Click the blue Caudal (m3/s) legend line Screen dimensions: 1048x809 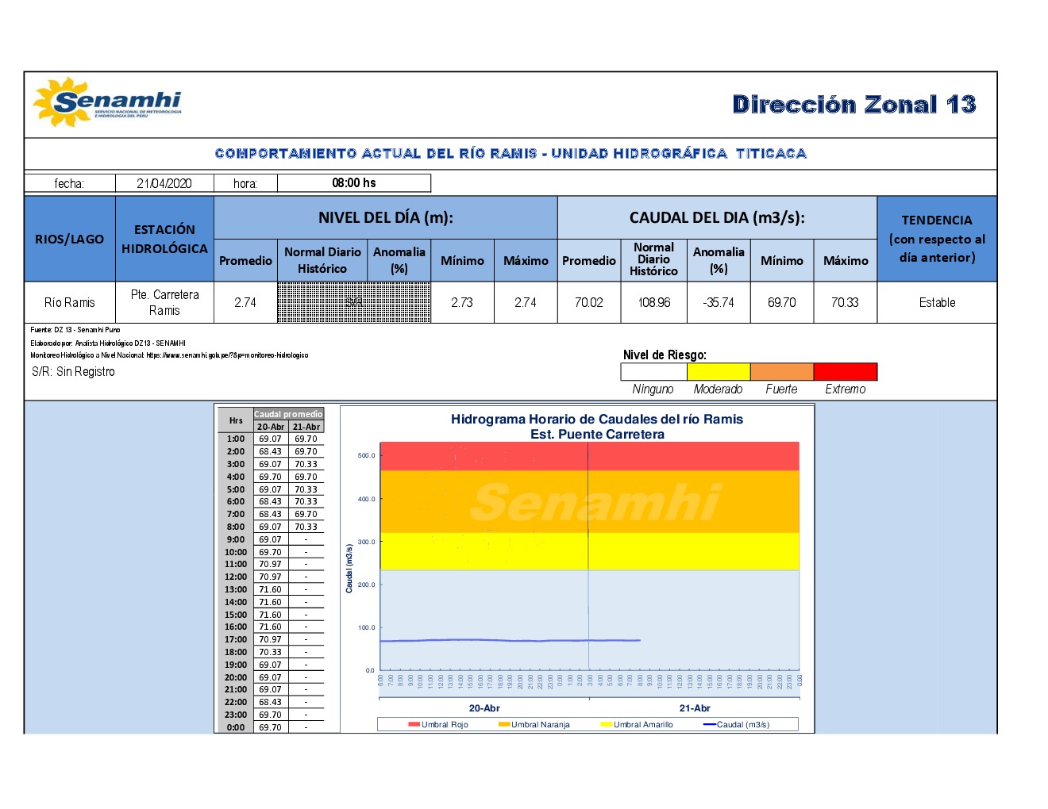[x=709, y=724]
